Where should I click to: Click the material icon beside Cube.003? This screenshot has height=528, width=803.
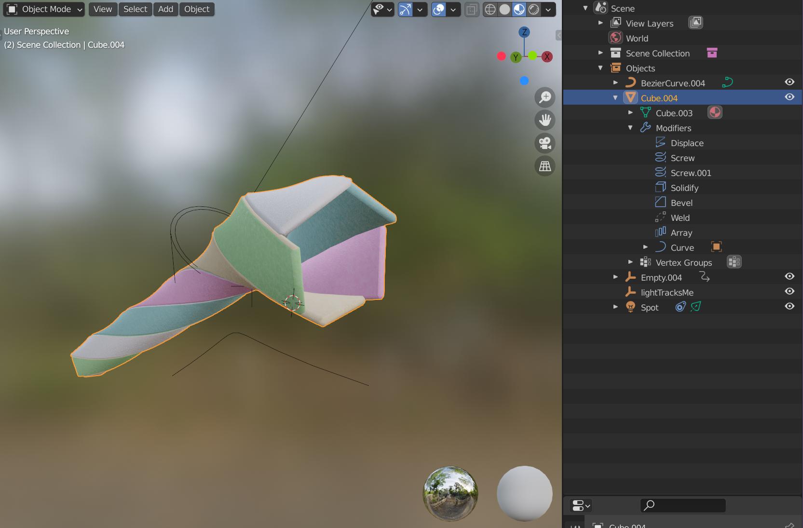tap(715, 112)
